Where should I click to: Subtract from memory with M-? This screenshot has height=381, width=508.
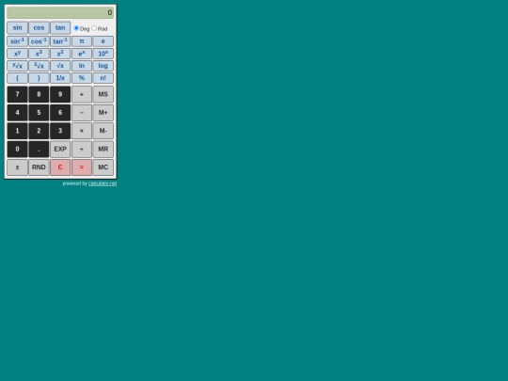tap(103, 131)
